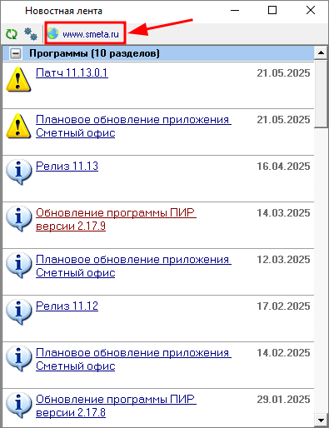Open news feed settings gears icon
Image resolution: width=329 pixels, height=428 pixels.
point(31,34)
